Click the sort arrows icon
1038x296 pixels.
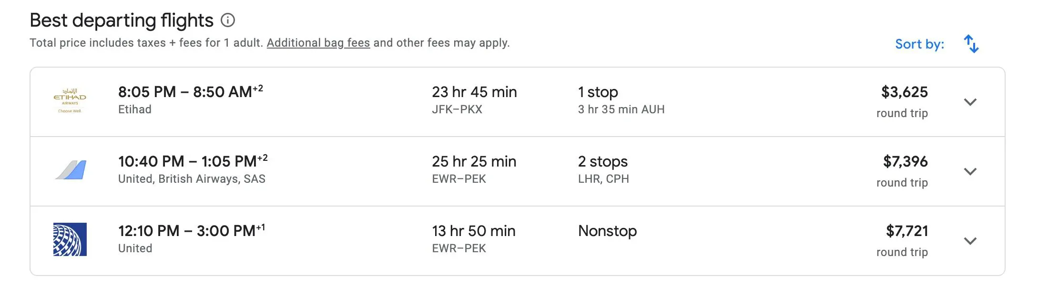click(x=971, y=44)
